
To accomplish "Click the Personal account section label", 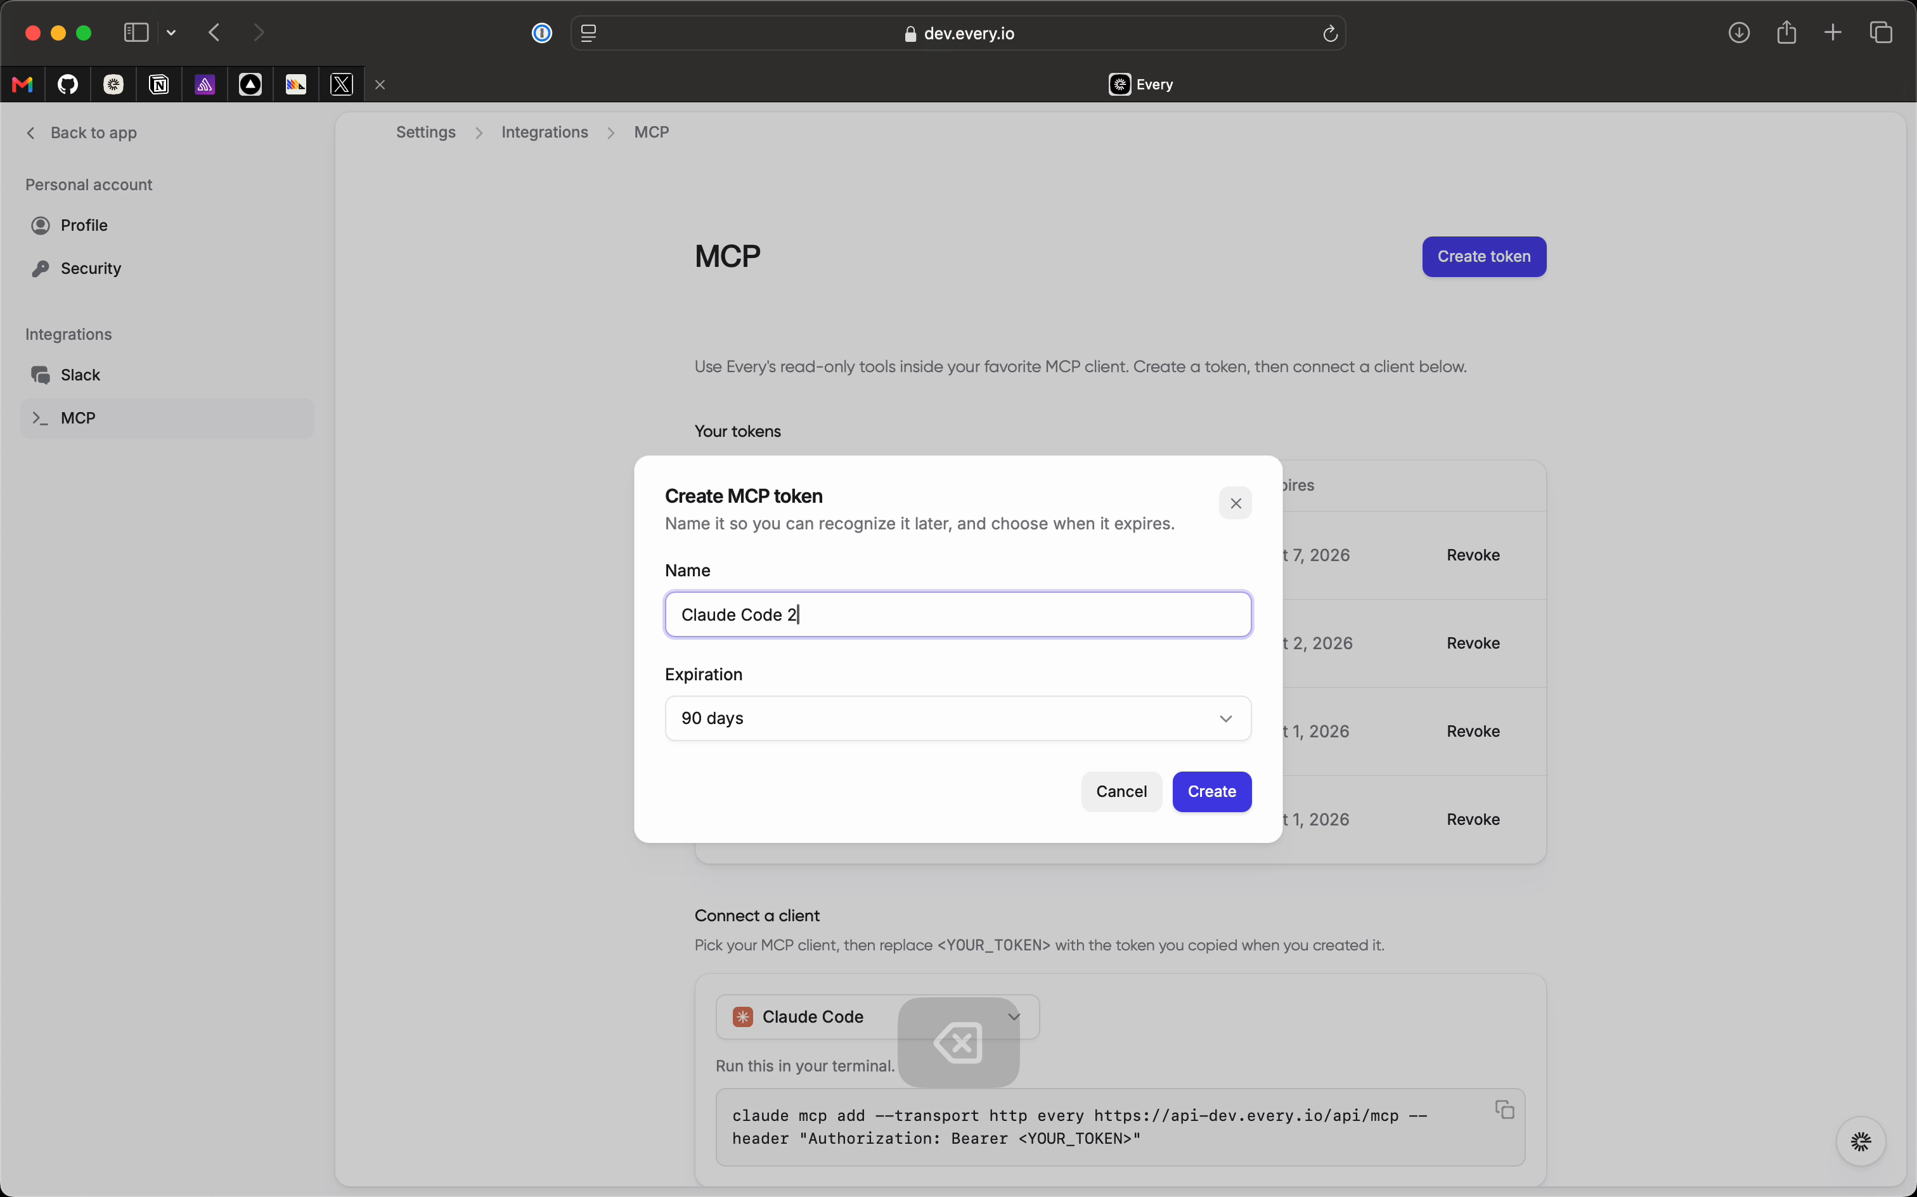I will point(89,184).
